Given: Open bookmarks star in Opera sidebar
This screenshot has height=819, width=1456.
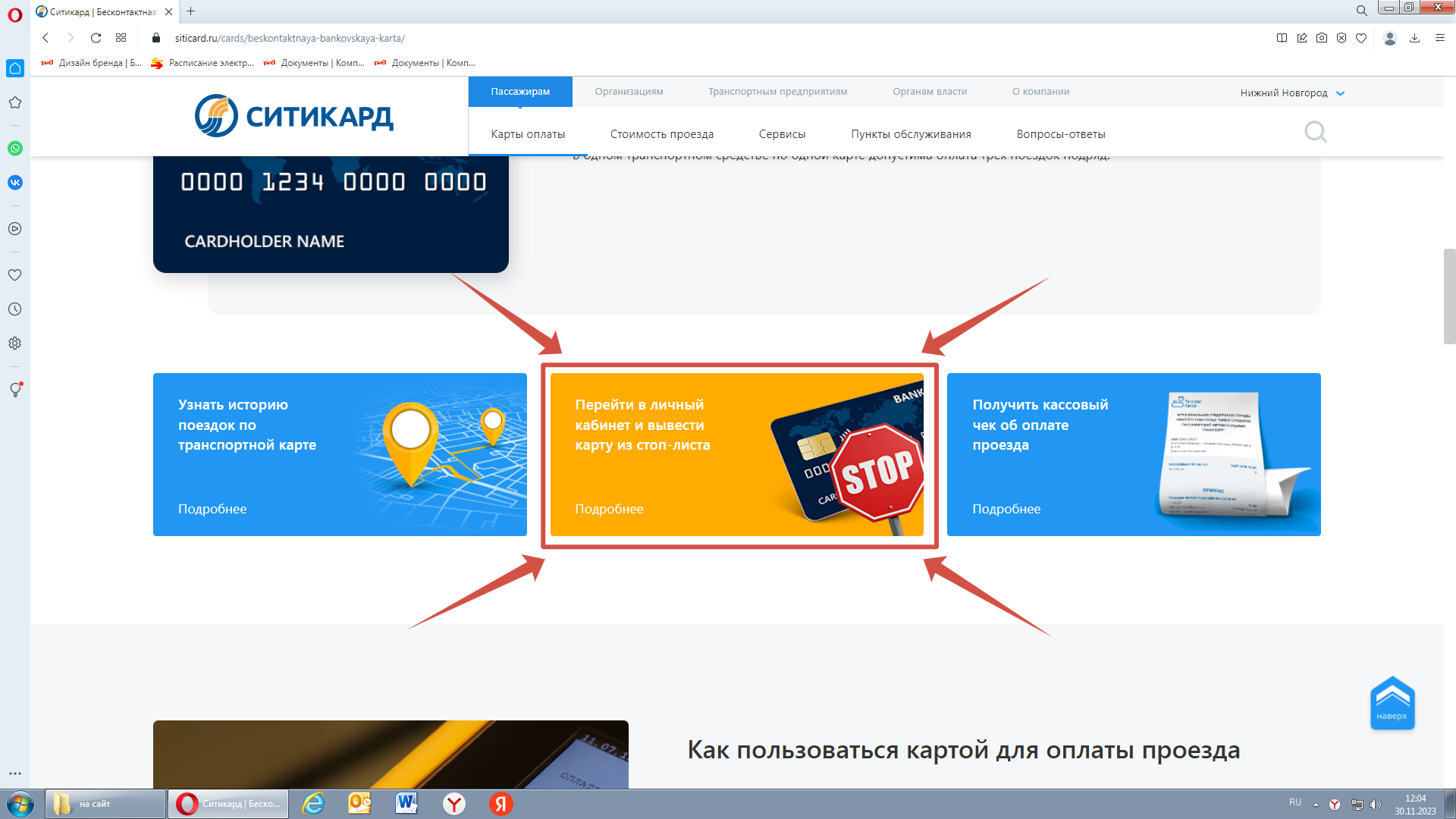Looking at the screenshot, I should pos(15,102).
